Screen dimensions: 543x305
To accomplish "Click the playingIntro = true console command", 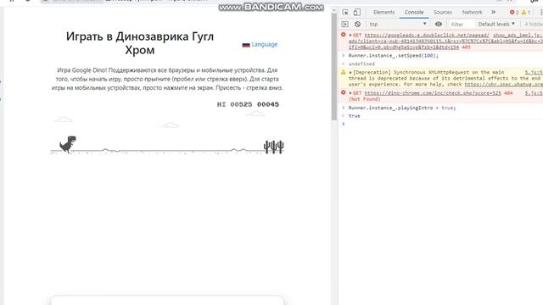I will [x=402, y=108].
